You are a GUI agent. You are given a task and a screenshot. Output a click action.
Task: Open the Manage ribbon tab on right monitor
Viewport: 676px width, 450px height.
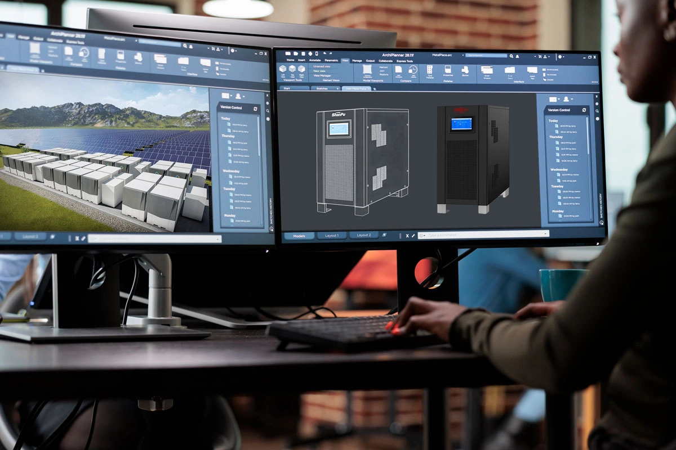(x=357, y=61)
